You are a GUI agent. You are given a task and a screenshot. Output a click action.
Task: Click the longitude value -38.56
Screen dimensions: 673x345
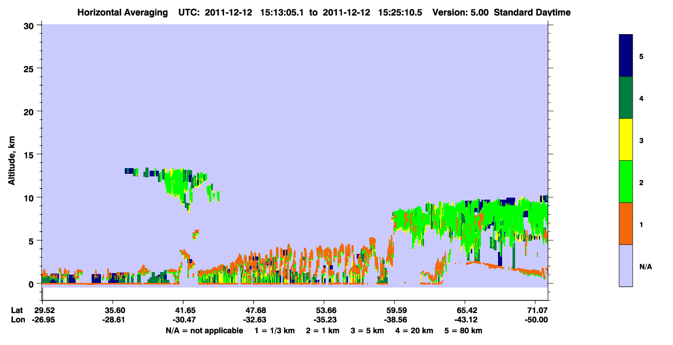click(394, 320)
